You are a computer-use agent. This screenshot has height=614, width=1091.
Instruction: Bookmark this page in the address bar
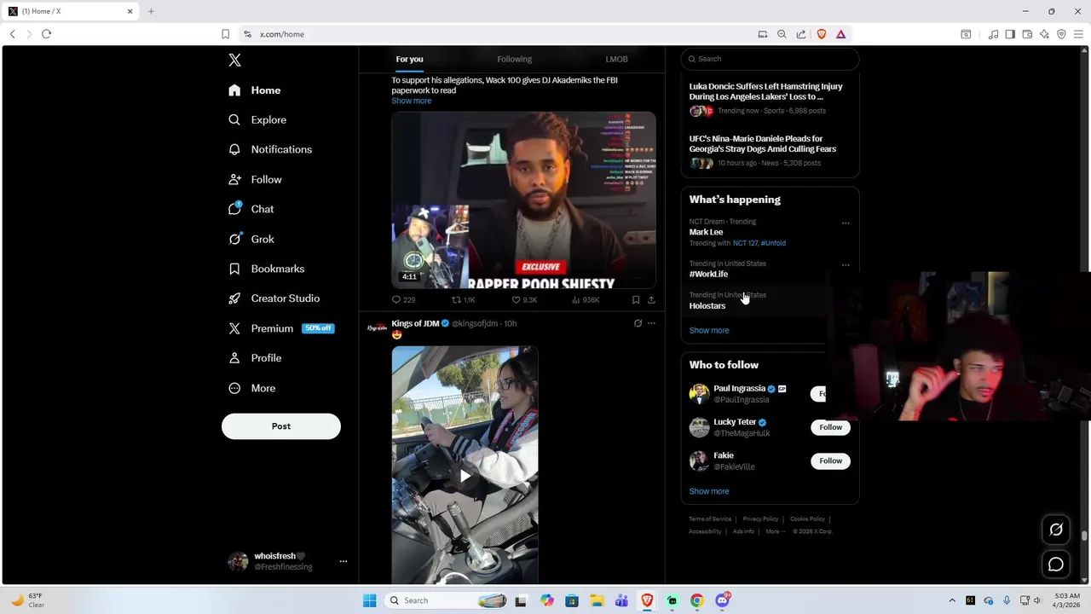pos(225,34)
